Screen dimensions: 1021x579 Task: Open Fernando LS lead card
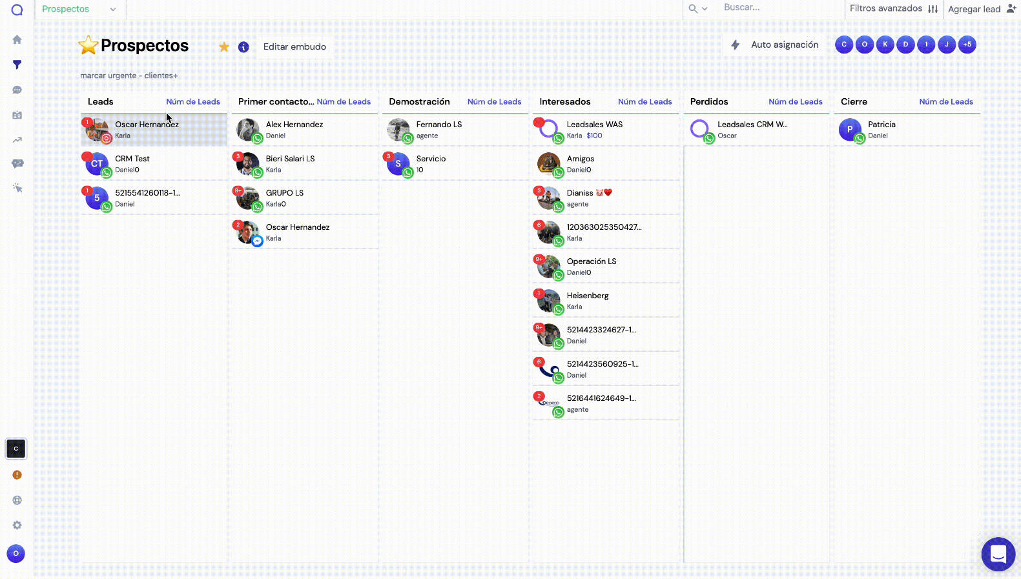[x=455, y=130]
